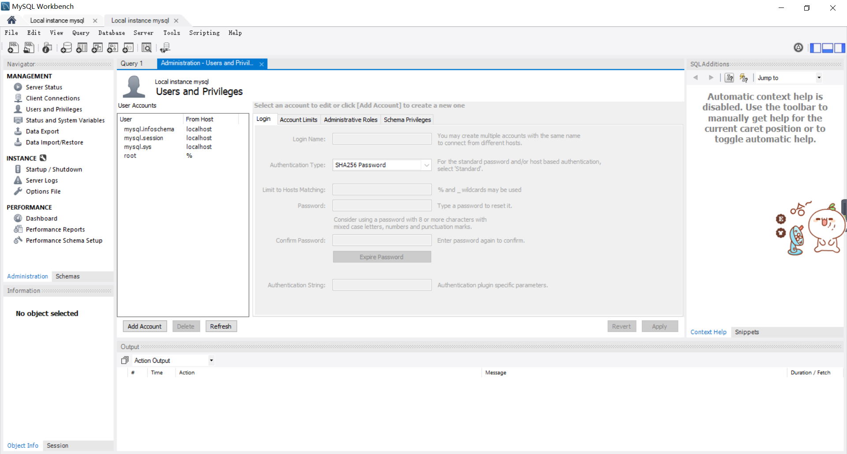Open Client Connections in Navigator

pos(52,98)
